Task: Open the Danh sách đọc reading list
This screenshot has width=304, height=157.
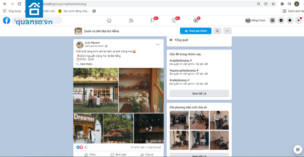Action: (x=293, y=11)
